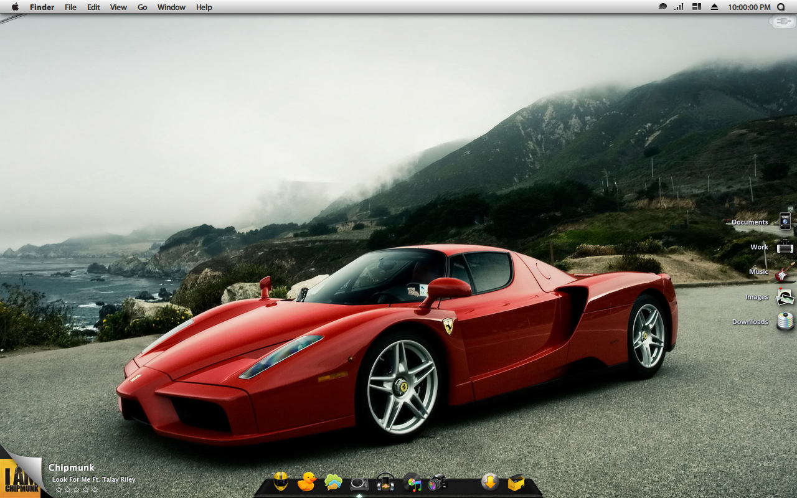Click the signal strength bars icon
The width and height of the screenshot is (797, 498).
679,7
